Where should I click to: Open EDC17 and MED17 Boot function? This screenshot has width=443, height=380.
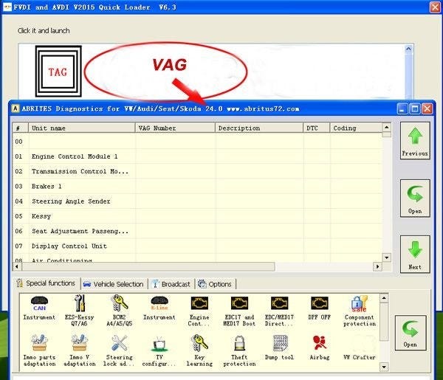(x=239, y=311)
